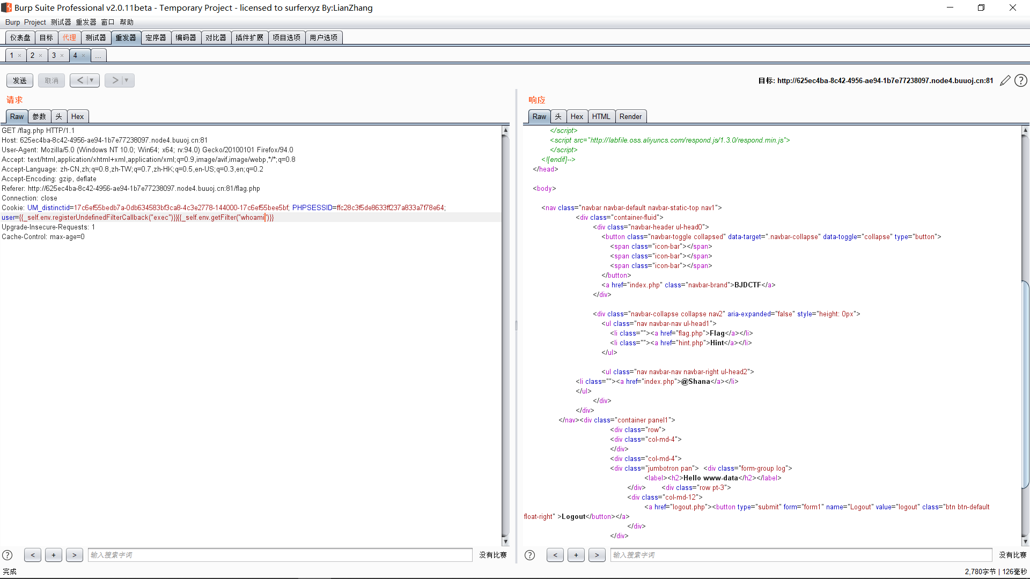The image size is (1030, 579).
Task: Expand the forward history dropdown arrow
Action: point(127,80)
